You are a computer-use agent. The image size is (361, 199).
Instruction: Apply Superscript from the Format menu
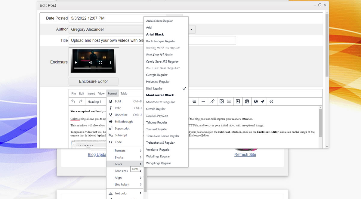125,128
